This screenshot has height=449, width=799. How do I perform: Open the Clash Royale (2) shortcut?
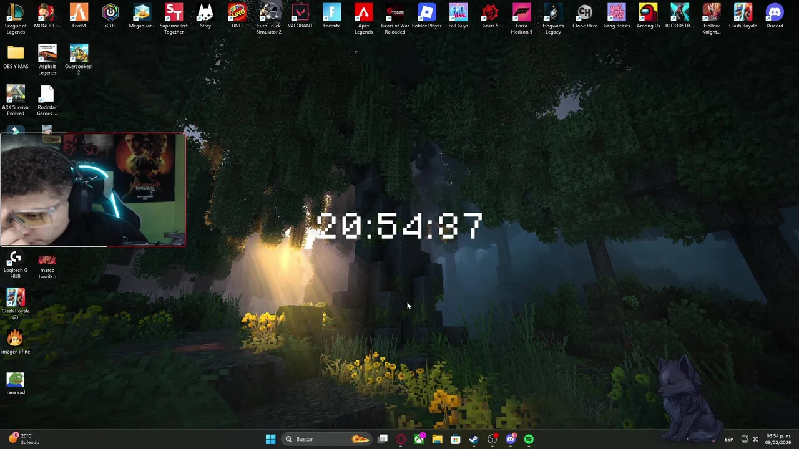(16, 304)
